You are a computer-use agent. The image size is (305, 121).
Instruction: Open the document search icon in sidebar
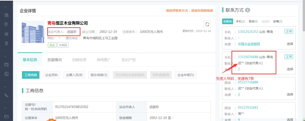[x=6, y=15]
